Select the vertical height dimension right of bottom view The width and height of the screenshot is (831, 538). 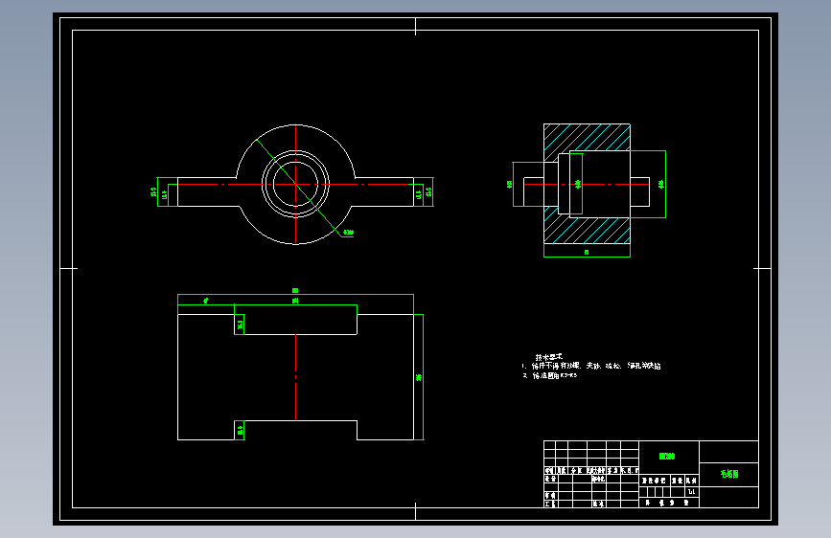point(419,377)
